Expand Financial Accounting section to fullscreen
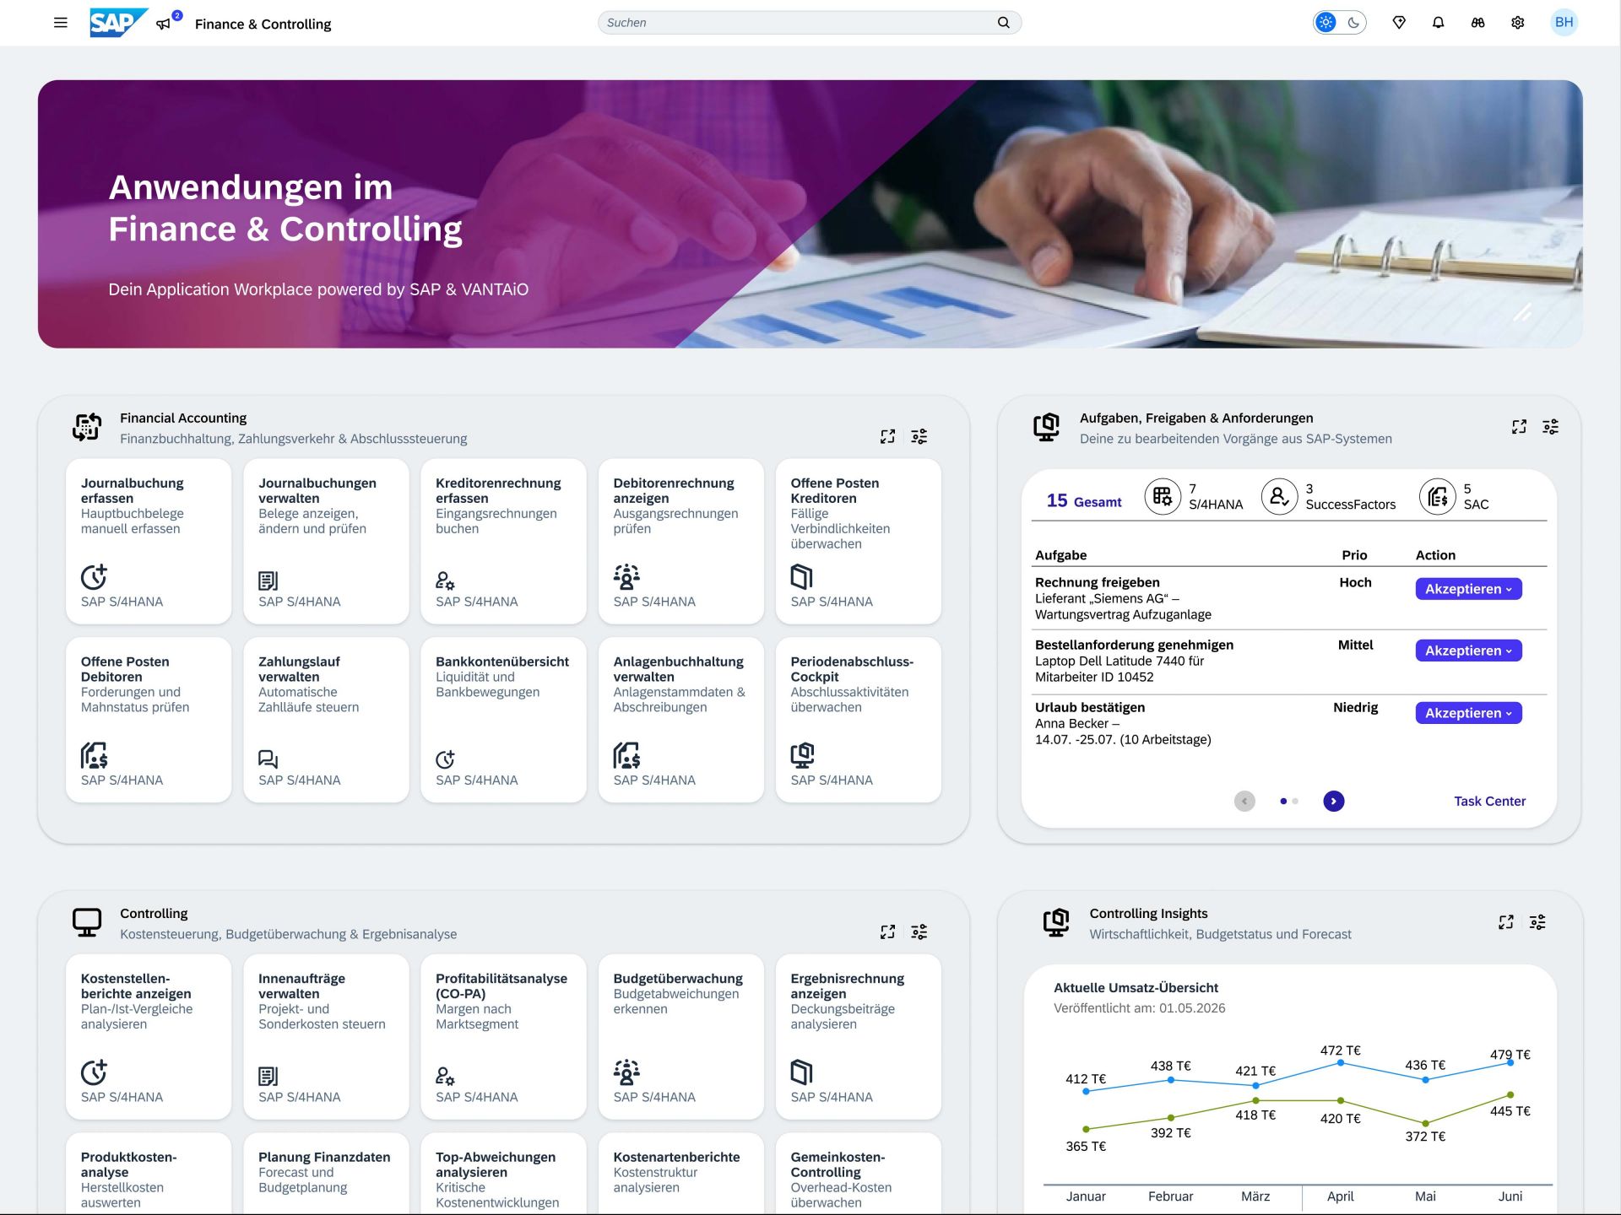 887,436
